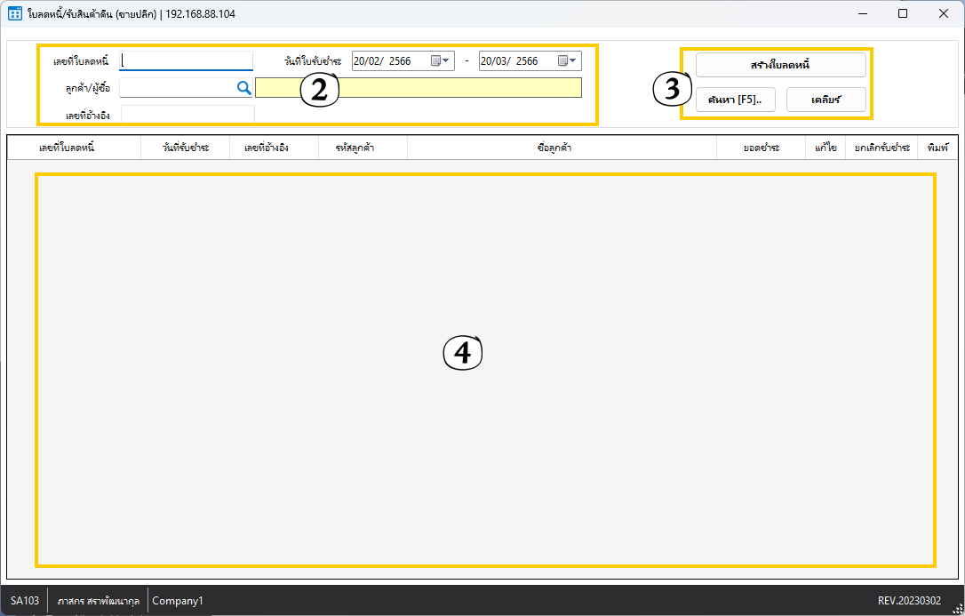The width and height of the screenshot is (965, 616).
Task: Focus the เลขที่ใบลดหนี้ text input
Action: [x=187, y=61]
